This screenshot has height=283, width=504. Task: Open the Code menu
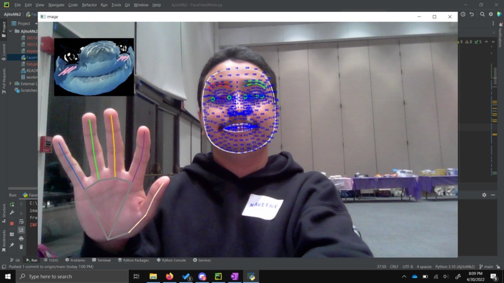pyautogui.click(x=73, y=5)
